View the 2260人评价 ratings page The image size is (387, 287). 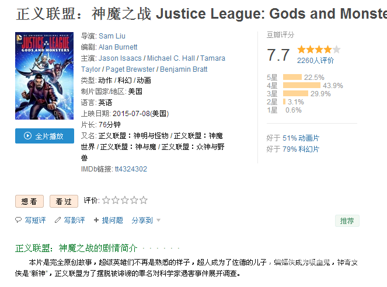[x=315, y=61]
